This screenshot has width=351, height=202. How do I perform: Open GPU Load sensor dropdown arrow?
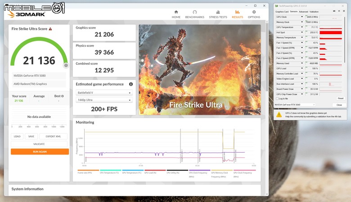click(x=302, y=69)
